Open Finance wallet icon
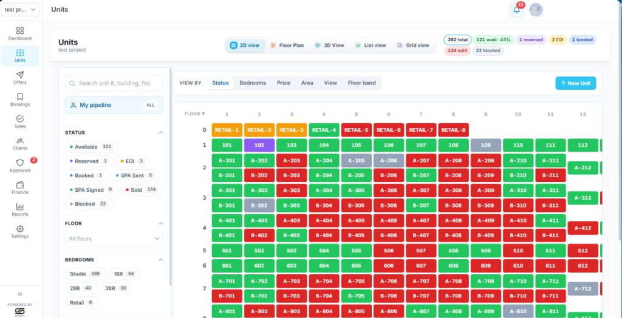622x318 pixels. [x=20, y=184]
